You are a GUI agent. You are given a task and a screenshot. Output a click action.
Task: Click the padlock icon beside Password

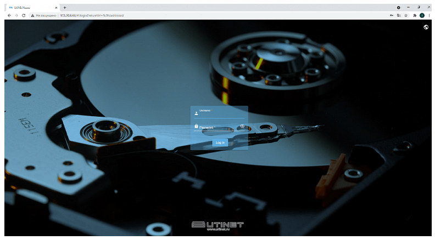196,127
